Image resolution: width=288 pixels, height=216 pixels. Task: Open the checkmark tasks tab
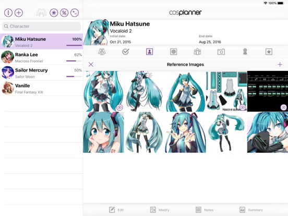point(126,52)
